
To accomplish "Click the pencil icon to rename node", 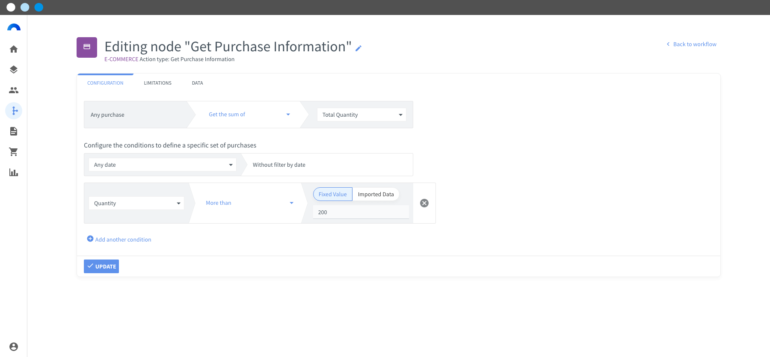I will [358, 48].
